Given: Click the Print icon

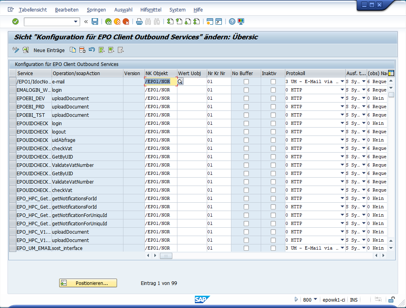Looking at the screenshot, I should 139,22.
